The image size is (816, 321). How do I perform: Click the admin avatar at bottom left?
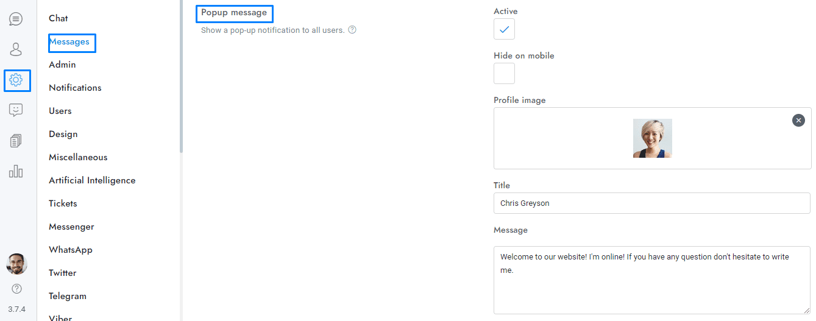16,264
